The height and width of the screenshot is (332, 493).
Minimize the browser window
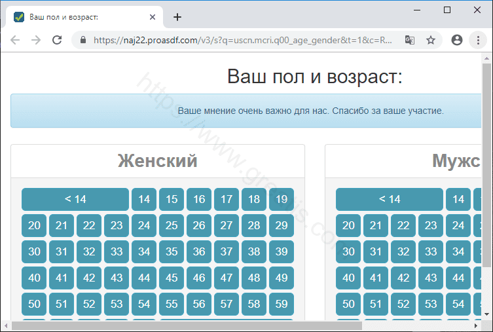click(x=417, y=10)
